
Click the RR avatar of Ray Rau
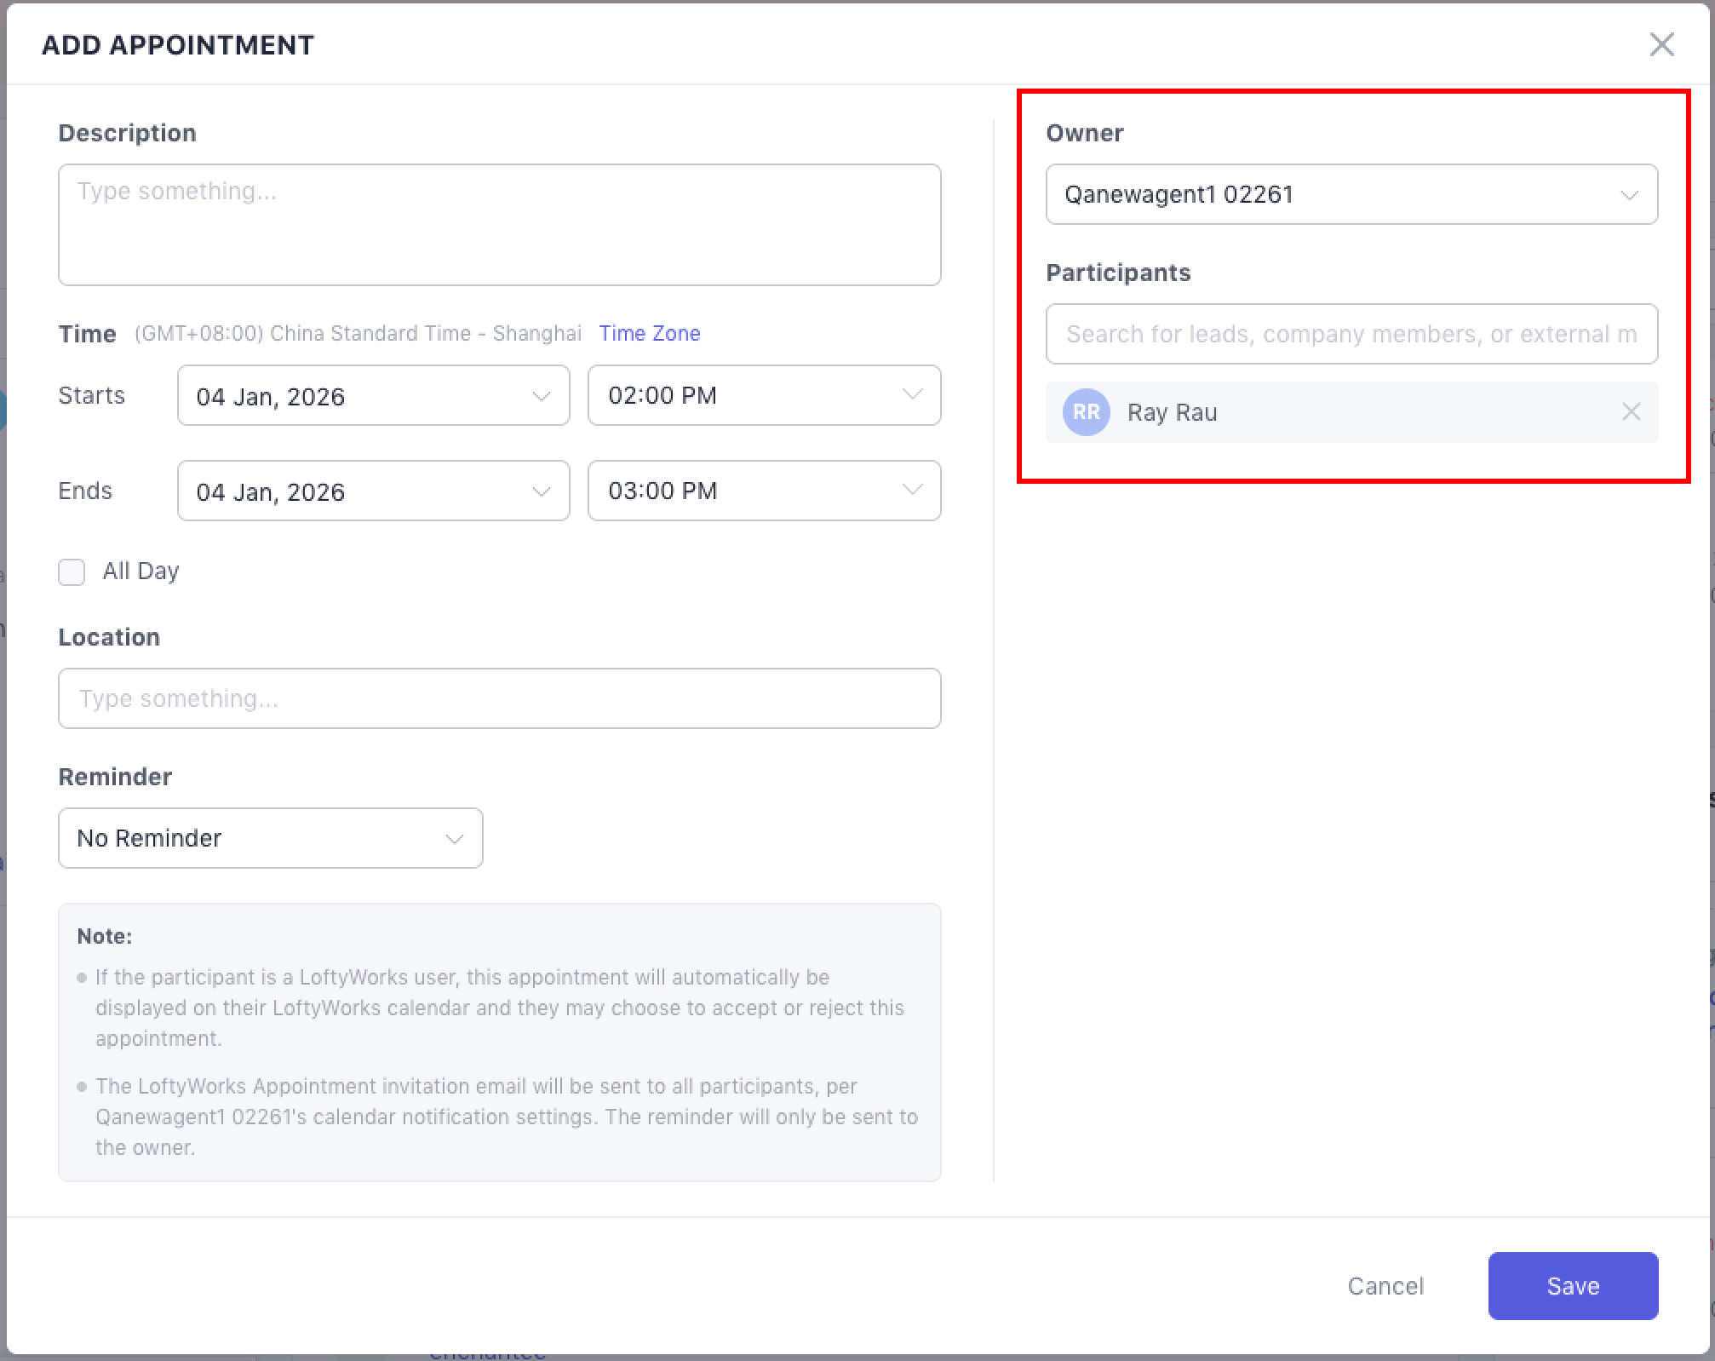(x=1086, y=412)
